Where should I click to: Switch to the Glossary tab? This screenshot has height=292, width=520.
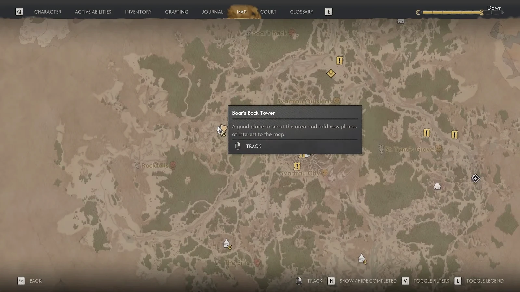click(x=302, y=12)
